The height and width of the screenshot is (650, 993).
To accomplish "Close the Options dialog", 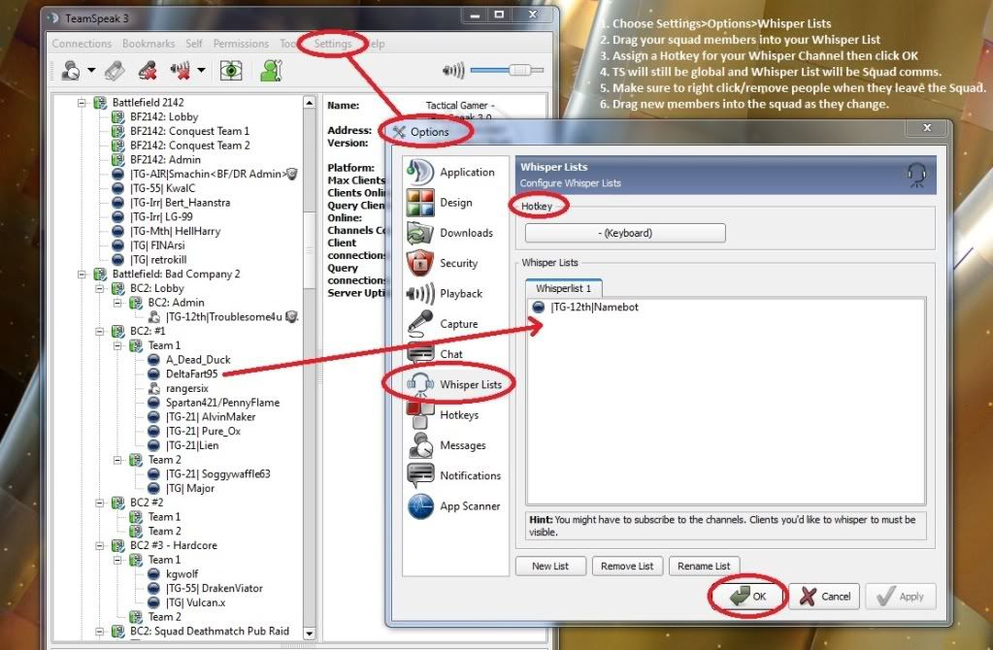I will tap(927, 128).
